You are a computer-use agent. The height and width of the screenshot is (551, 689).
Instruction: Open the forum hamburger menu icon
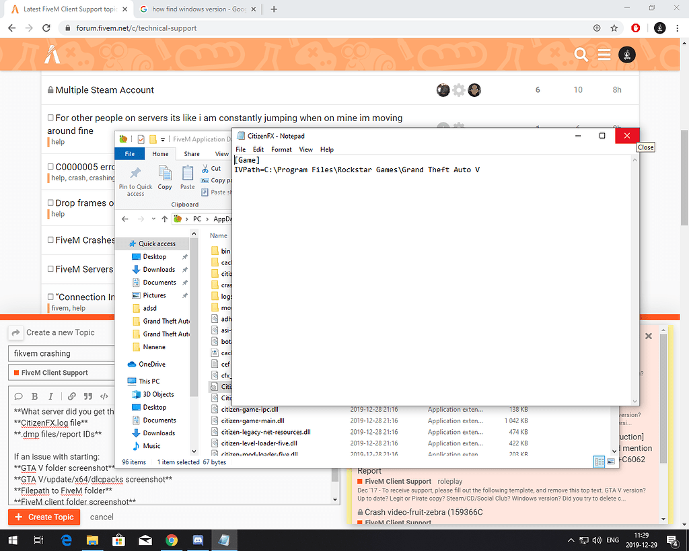click(604, 55)
